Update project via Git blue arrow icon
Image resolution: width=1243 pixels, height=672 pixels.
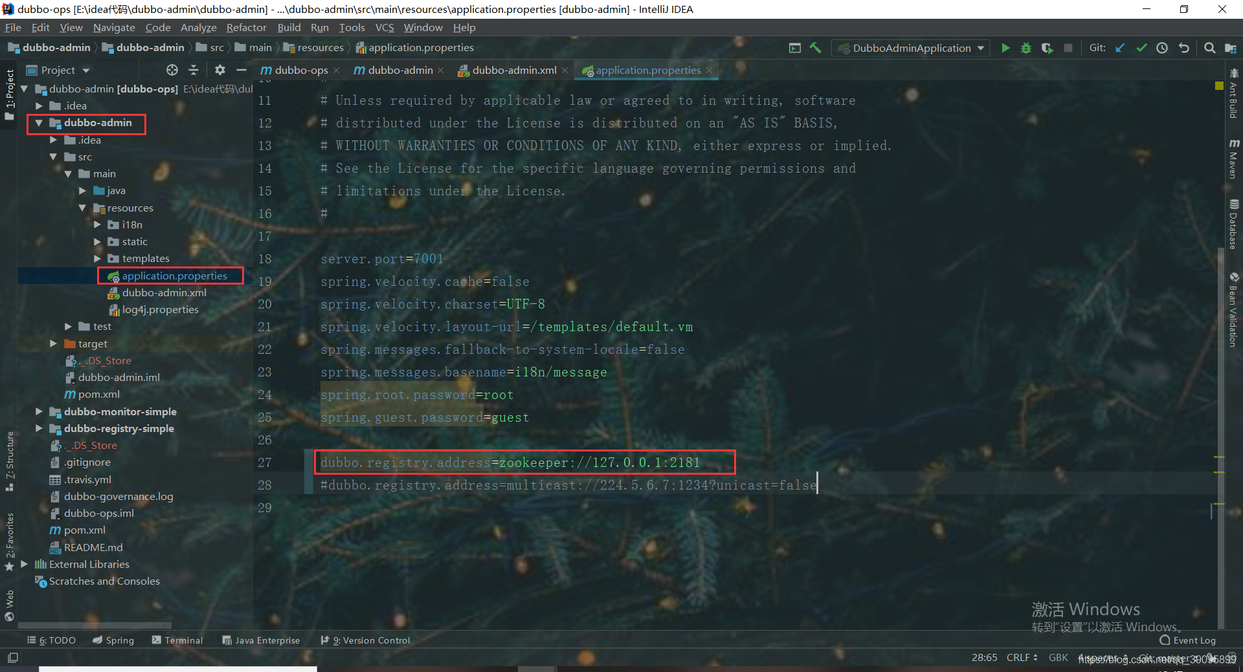click(1120, 48)
